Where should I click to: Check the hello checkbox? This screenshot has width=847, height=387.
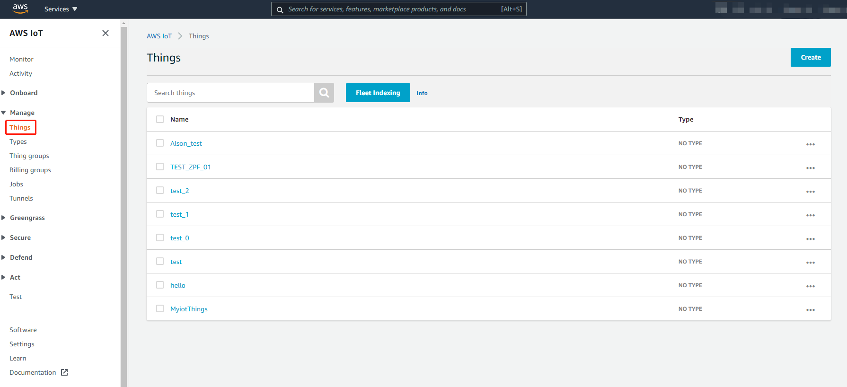pyautogui.click(x=160, y=285)
